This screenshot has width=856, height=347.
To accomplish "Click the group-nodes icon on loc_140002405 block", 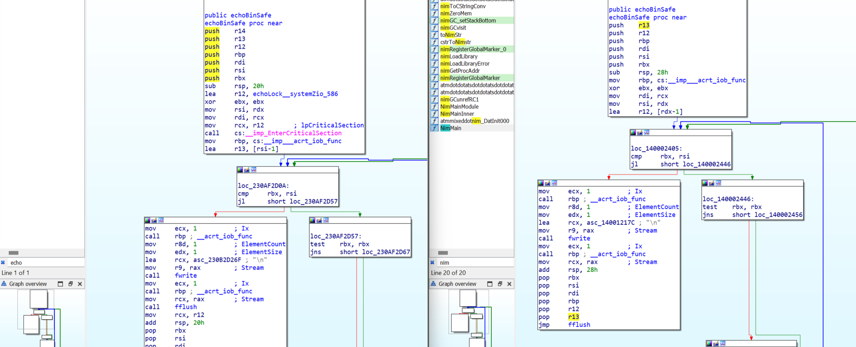I will (x=646, y=132).
